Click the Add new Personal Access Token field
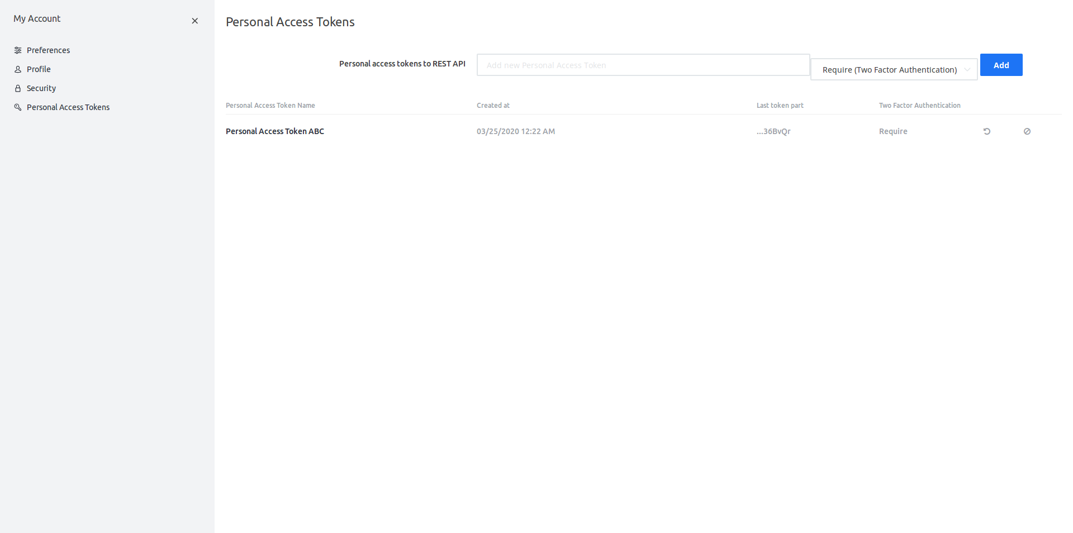The width and height of the screenshot is (1073, 533). pos(643,65)
